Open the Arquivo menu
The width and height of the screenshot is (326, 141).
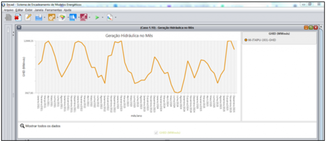9,10
